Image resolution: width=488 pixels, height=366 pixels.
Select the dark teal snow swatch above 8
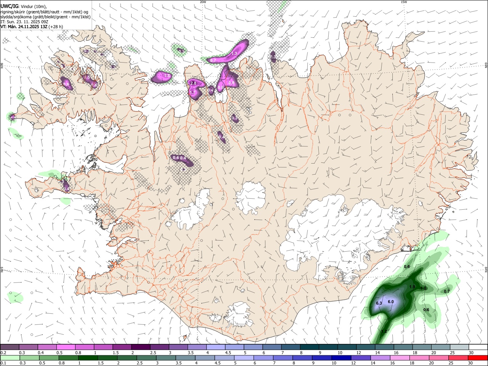click(309, 347)
